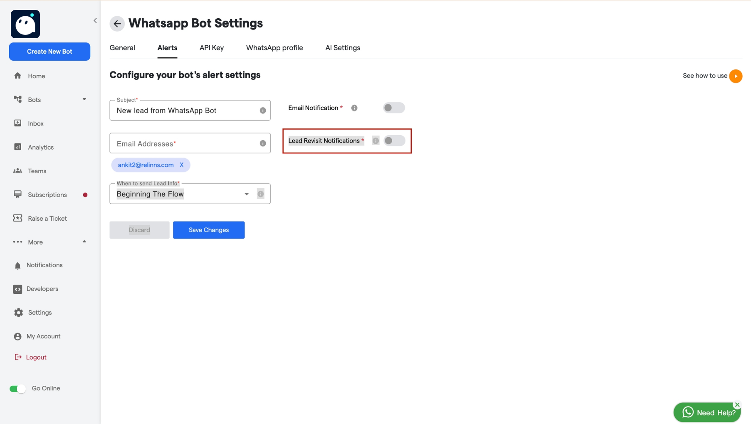Click the Inbox tray icon

coord(17,123)
